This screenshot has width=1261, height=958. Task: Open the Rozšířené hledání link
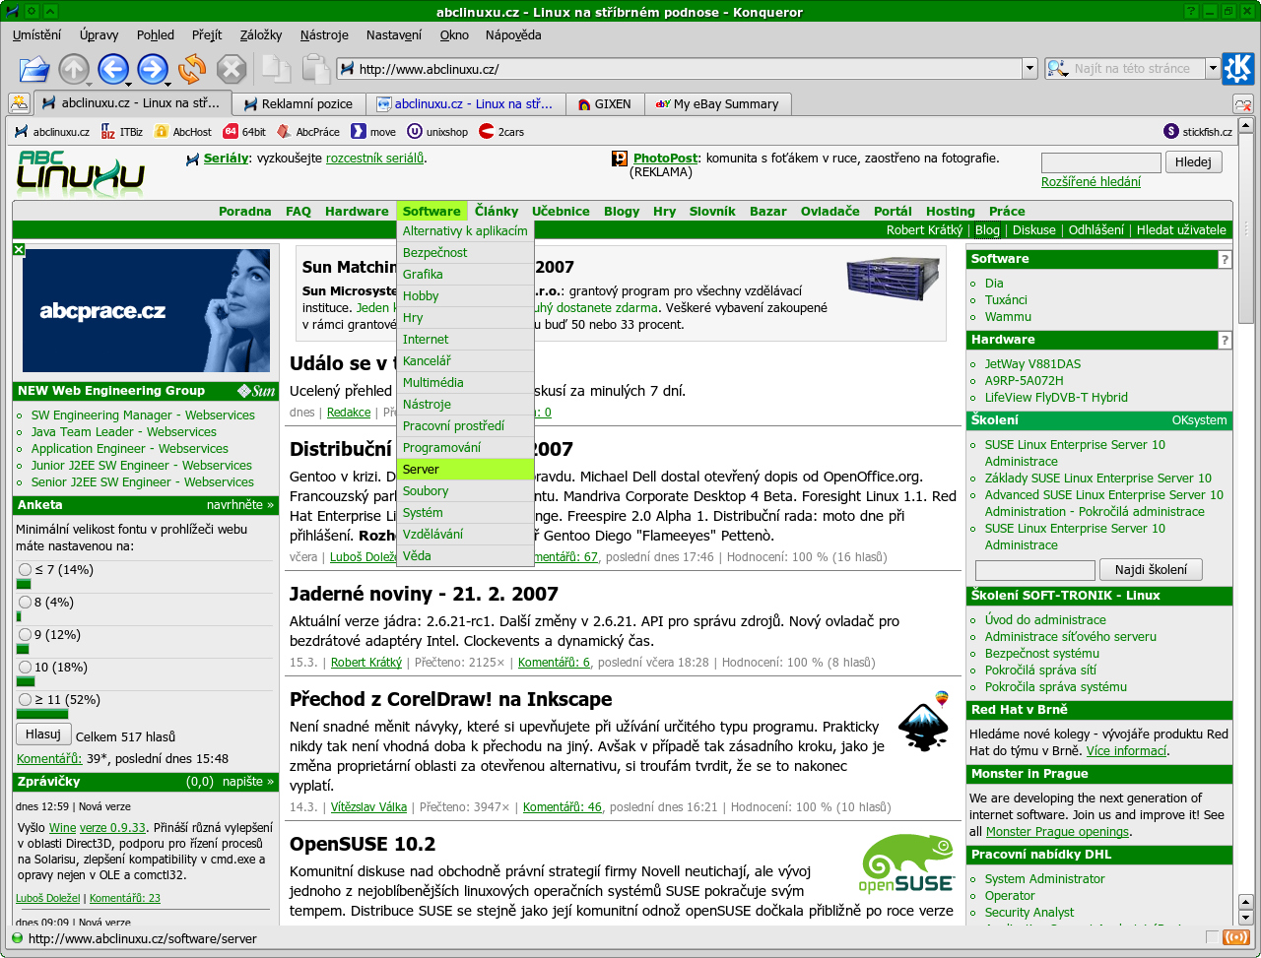1091,181
